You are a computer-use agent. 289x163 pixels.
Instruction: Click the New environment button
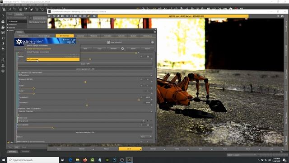click(x=85, y=48)
